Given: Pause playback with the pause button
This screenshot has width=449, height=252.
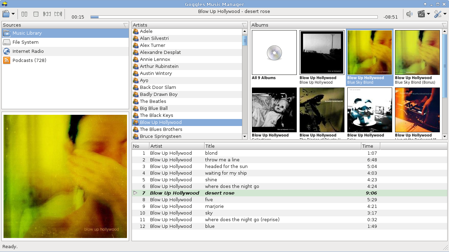Looking at the screenshot, I should [24, 14].
